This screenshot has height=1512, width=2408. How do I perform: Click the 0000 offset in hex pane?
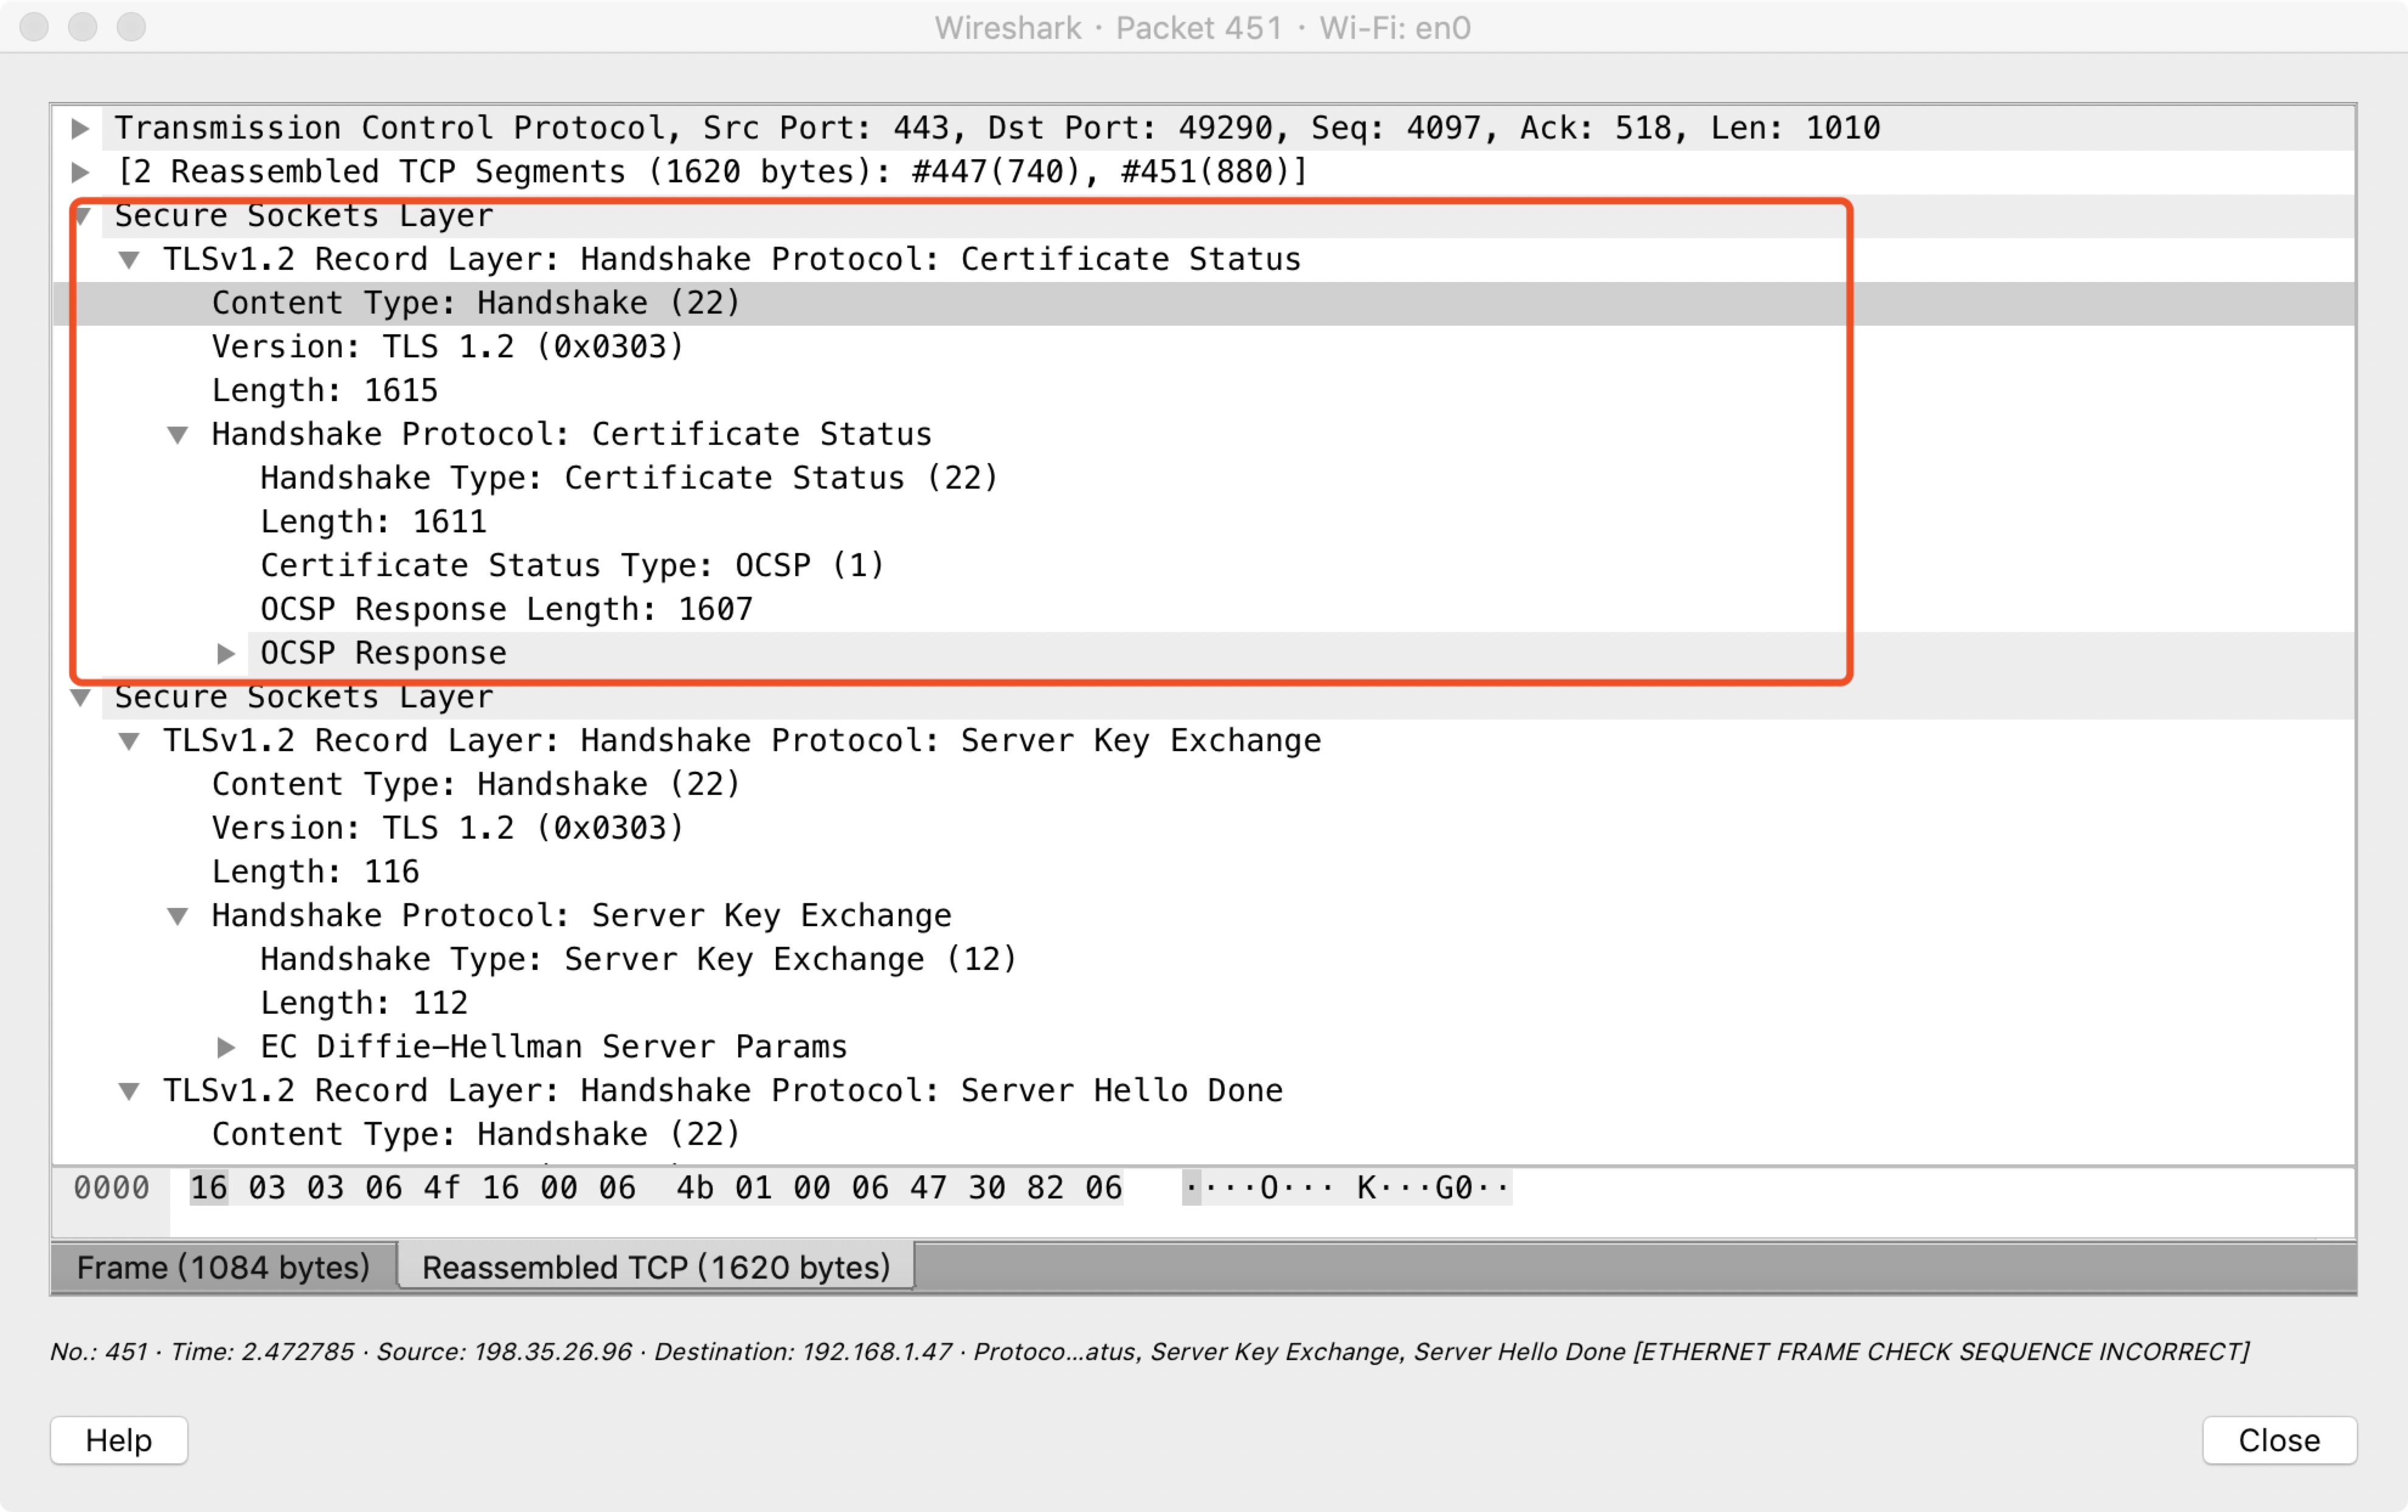click(x=111, y=1188)
